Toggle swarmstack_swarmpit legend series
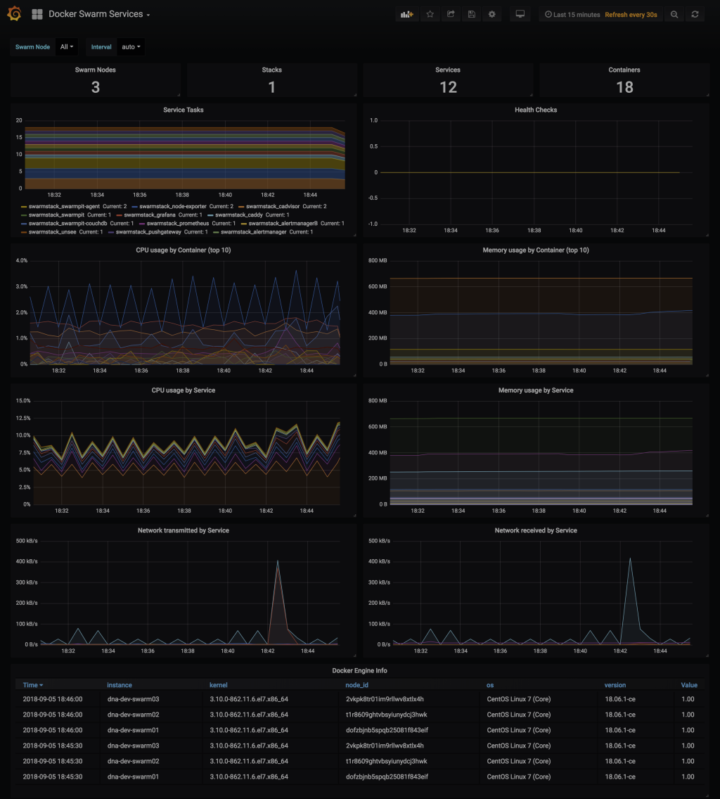This screenshot has height=799, width=720. (56, 215)
